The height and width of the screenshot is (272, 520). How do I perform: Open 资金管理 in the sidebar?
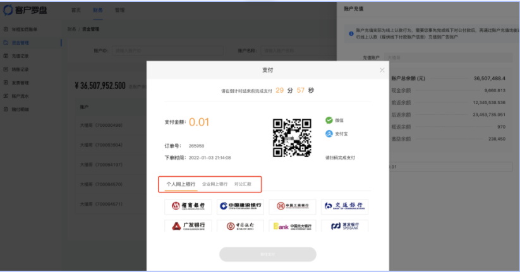coord(20,43)
